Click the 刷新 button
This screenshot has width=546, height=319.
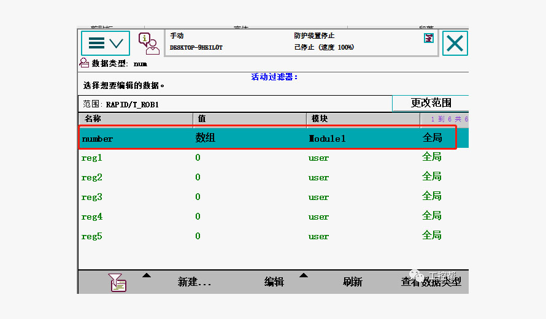click(x=352, y=282)
